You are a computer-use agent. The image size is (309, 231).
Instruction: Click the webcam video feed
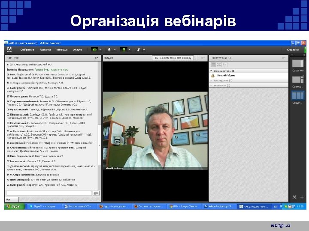click(x=155, y=131)
